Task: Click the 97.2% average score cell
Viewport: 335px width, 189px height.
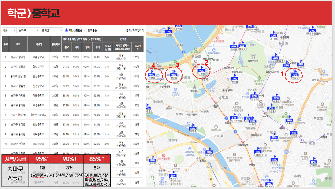Action: click(x=66, y=57)
